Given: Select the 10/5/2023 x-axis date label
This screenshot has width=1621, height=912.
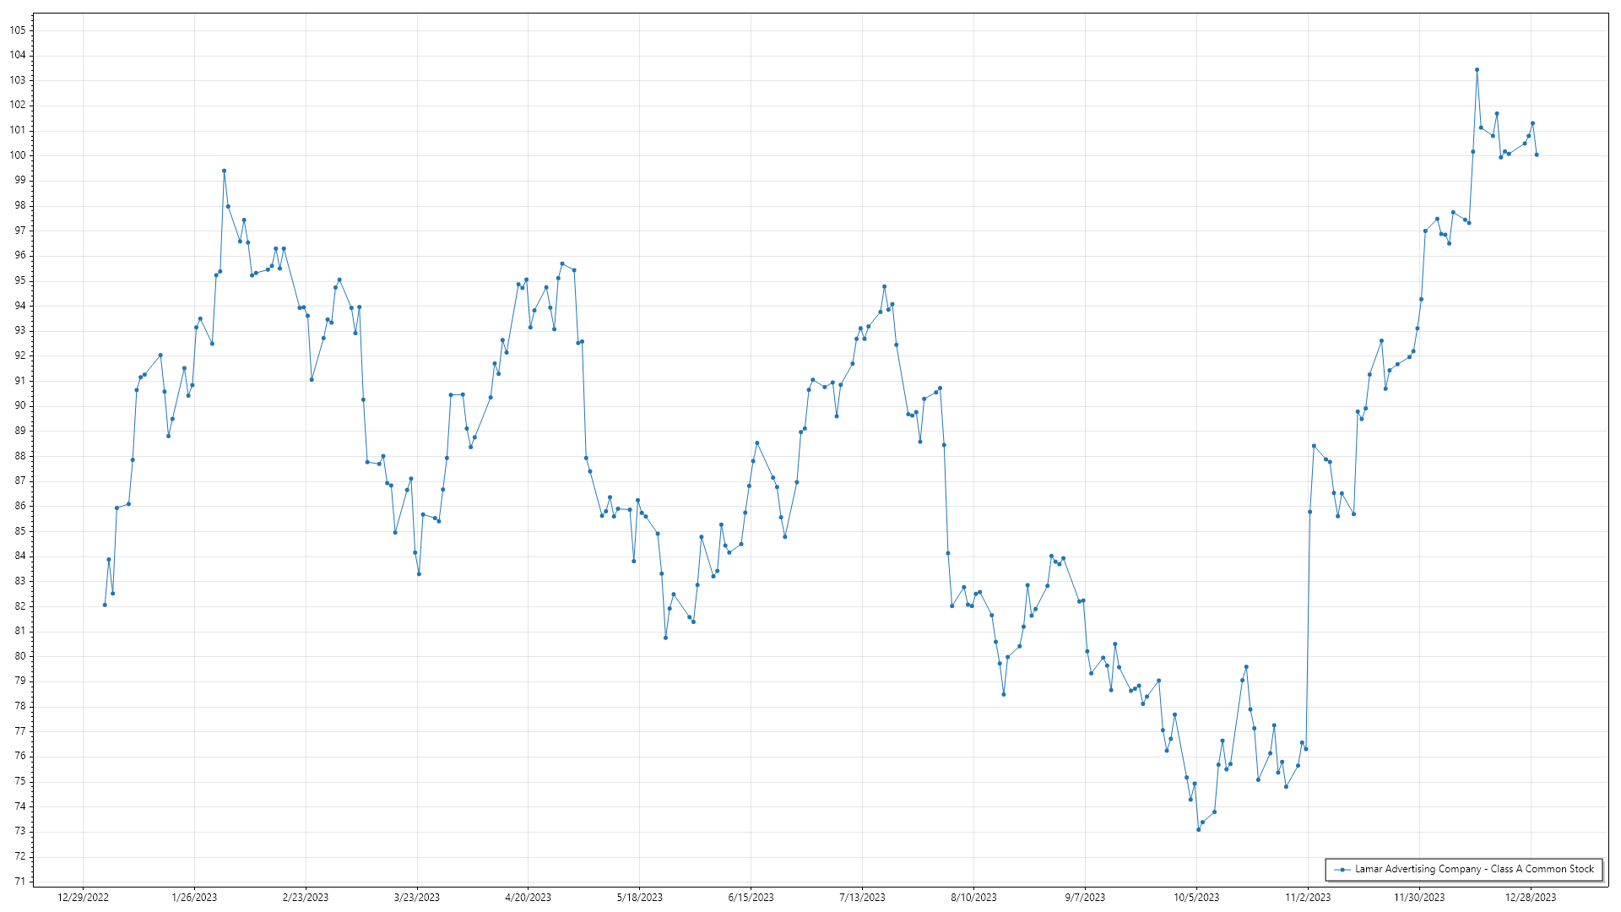Looking at the screenshot, I should pyautogui.click(x=1196, y=898).
